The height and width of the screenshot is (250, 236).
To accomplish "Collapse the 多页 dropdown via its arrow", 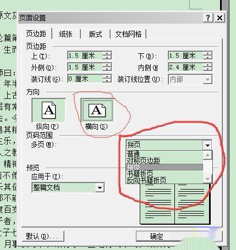I will coord(207,145).
